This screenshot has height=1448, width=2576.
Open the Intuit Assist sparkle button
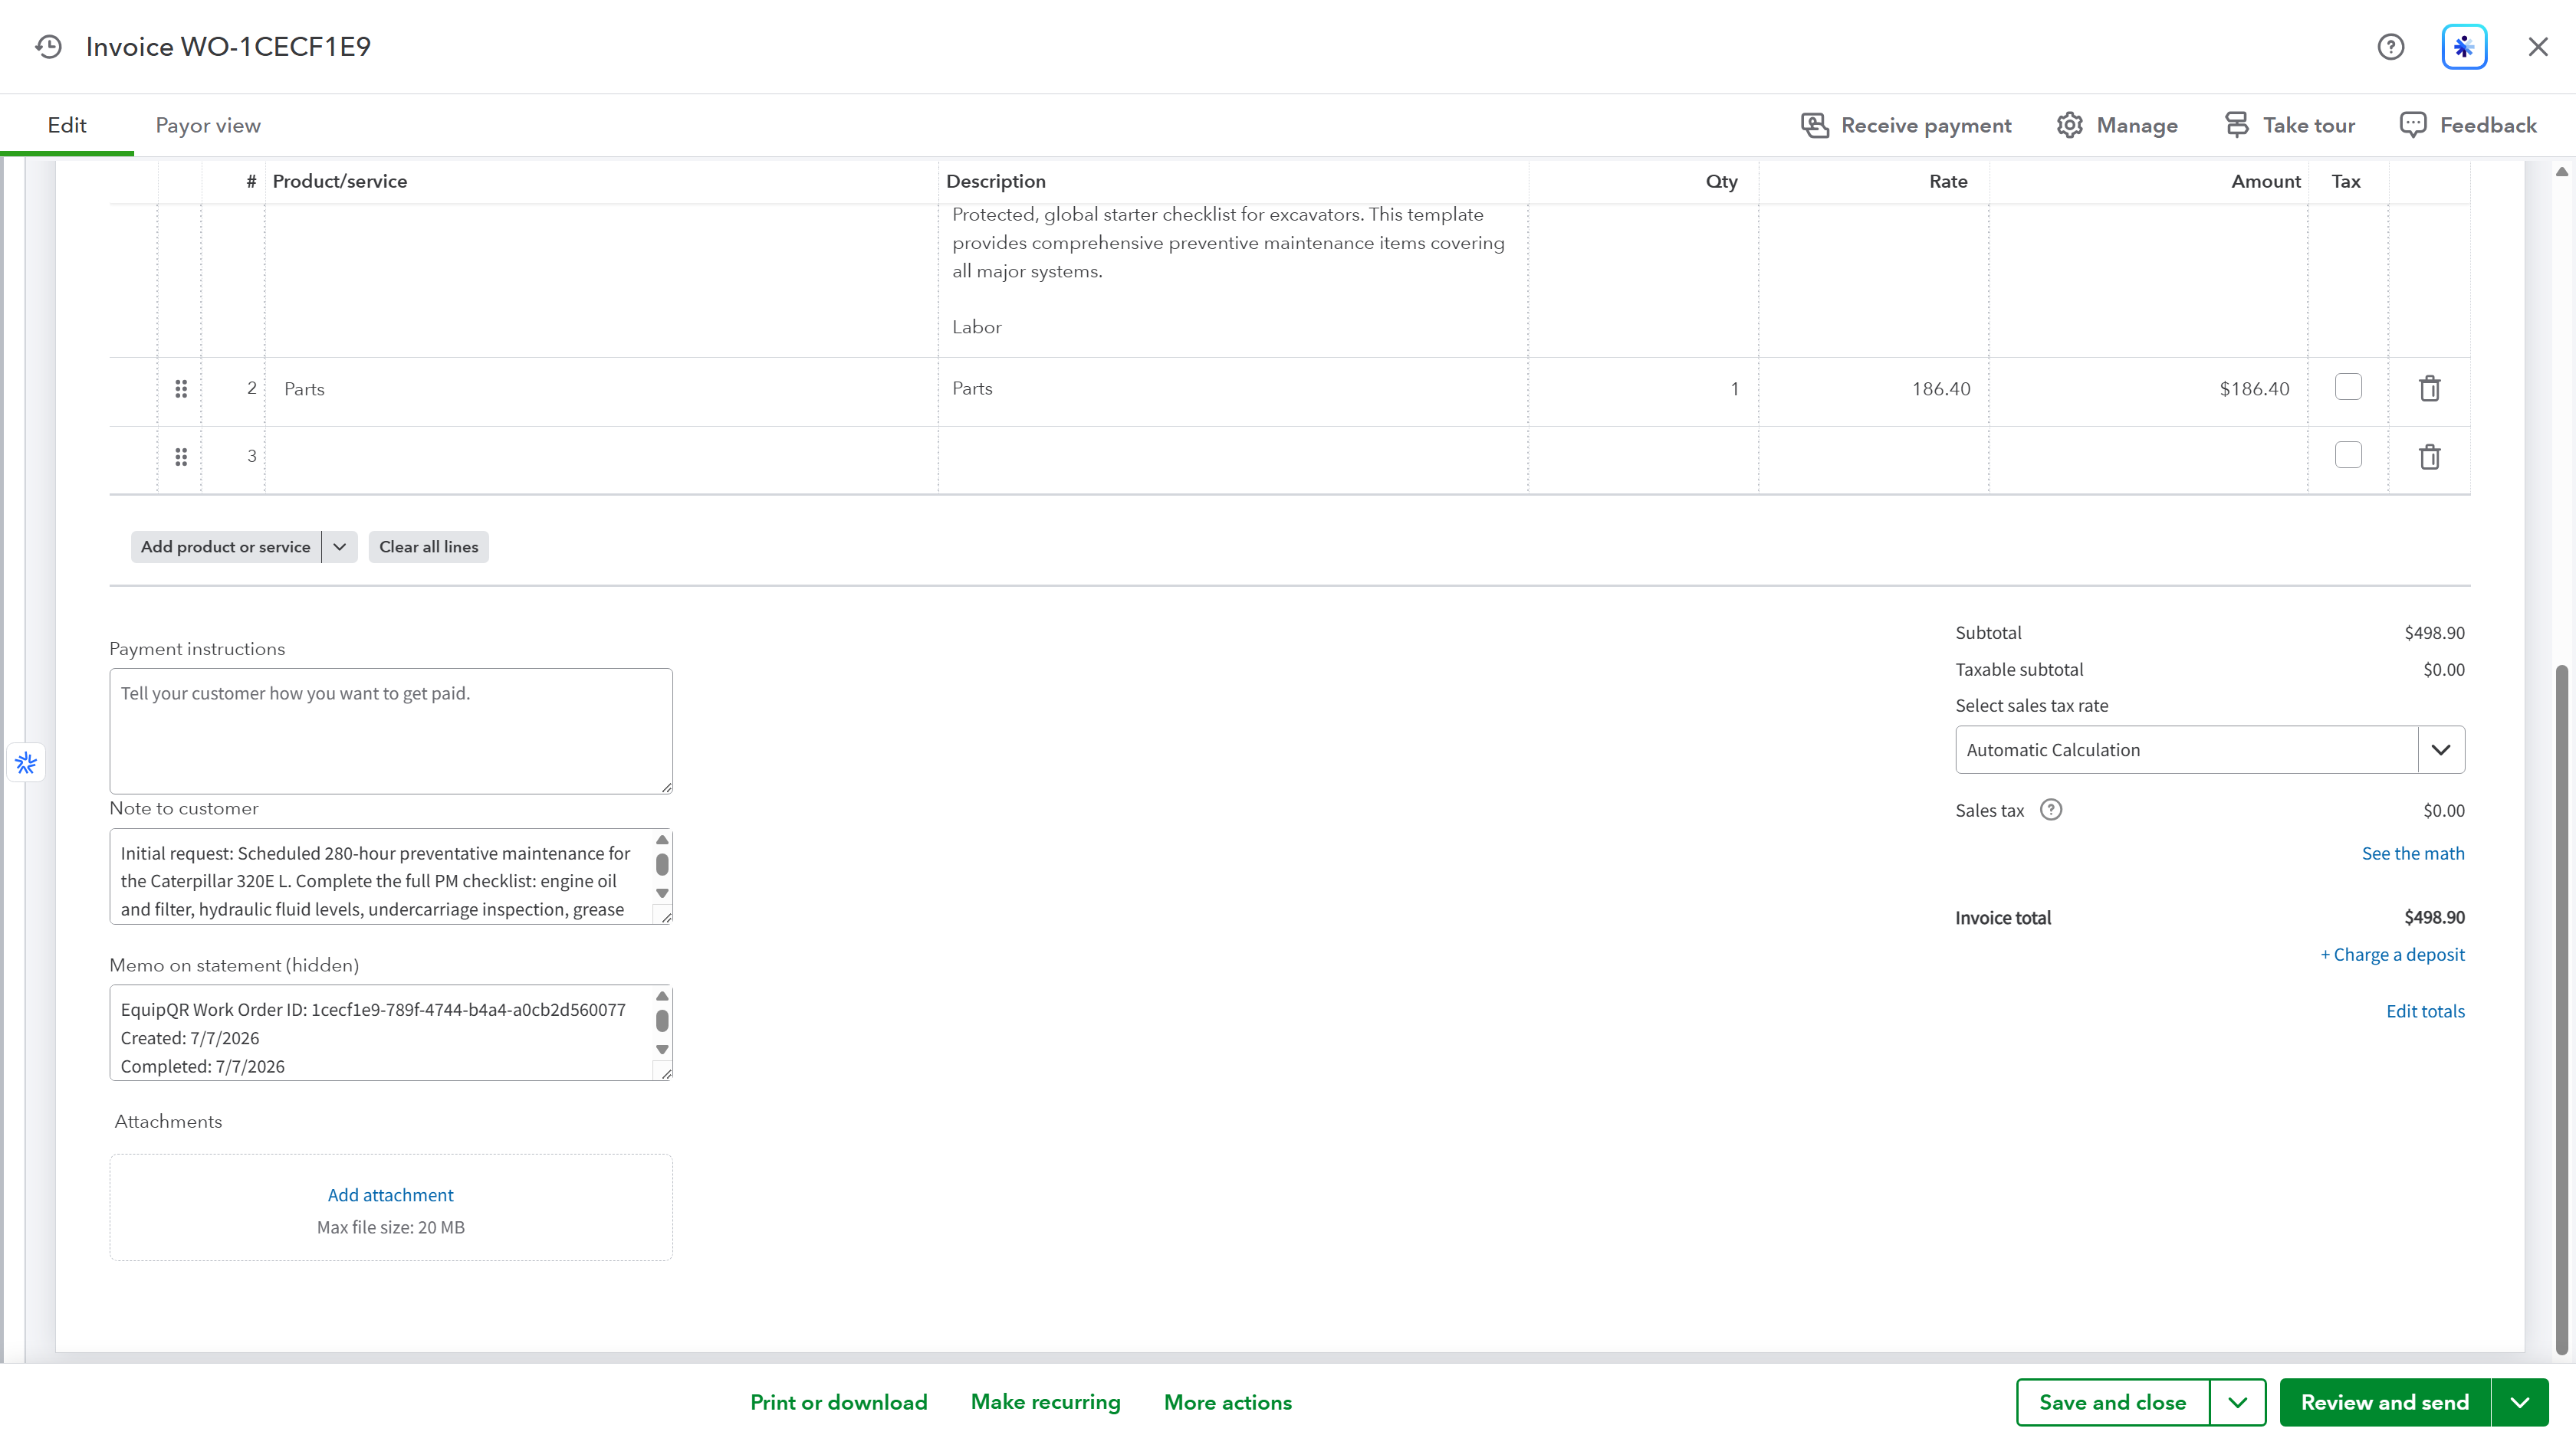tap(2464, 47)
